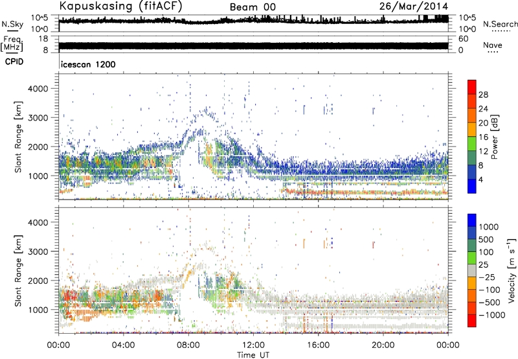The image size is (518, 359).
Task: Click the '16' tick on Power colorbar
Action: coord(483,137)
